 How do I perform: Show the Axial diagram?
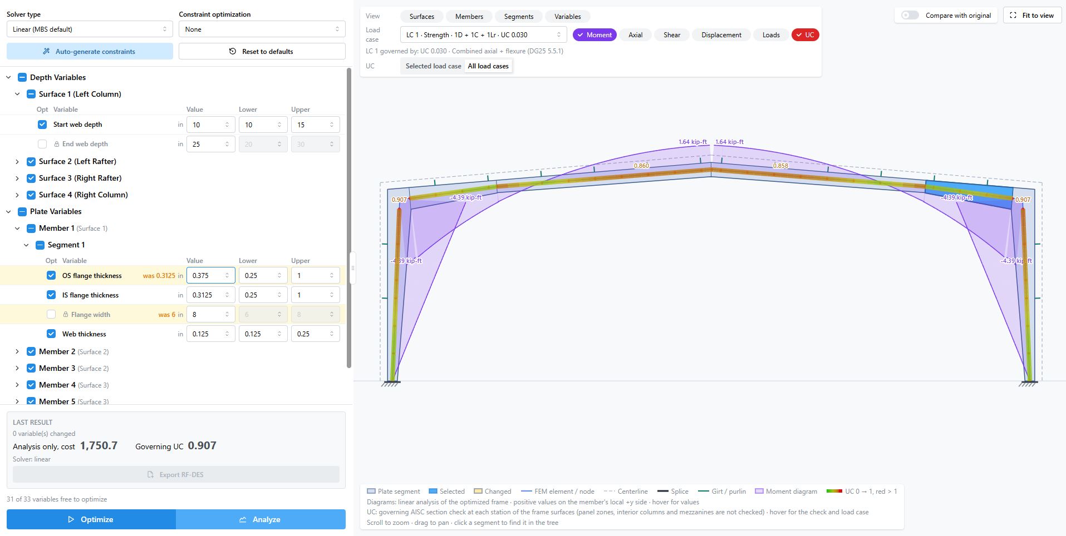[635, 34]
